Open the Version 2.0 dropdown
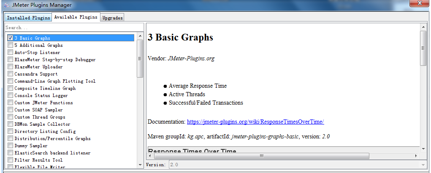431x173 pixels. 298,165
